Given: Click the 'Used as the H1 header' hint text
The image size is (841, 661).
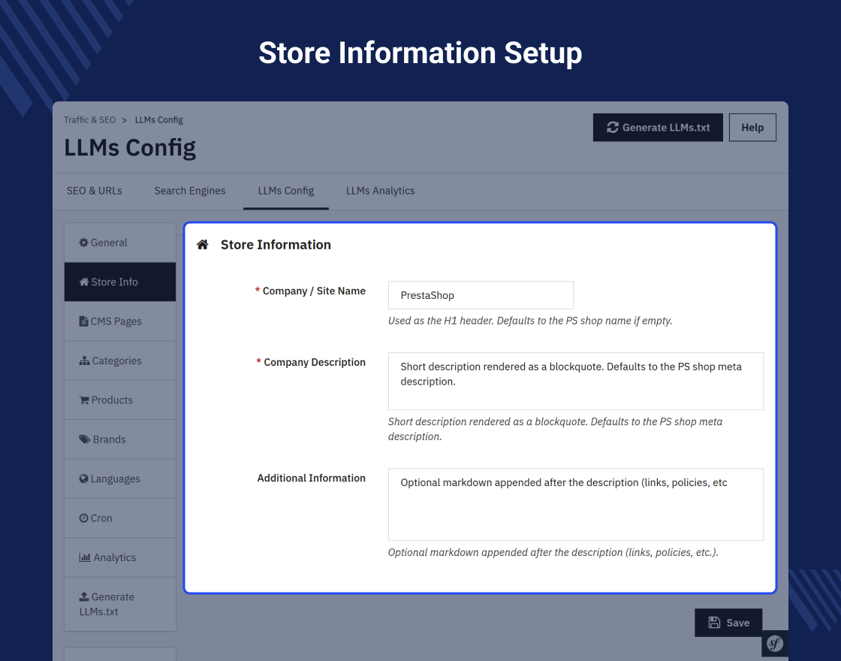Looking at the screenshot, I should (530, 321).
